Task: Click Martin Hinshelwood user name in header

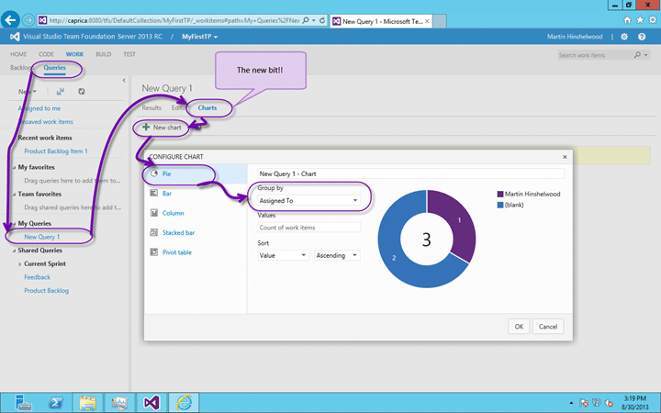Action: click(x=575, y=37)
